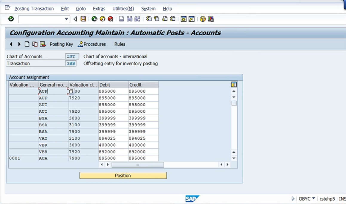Open the Posting Transaction menu
This screenshot has width=346, height=204.
pyautogui.click(x=34, y=9)
